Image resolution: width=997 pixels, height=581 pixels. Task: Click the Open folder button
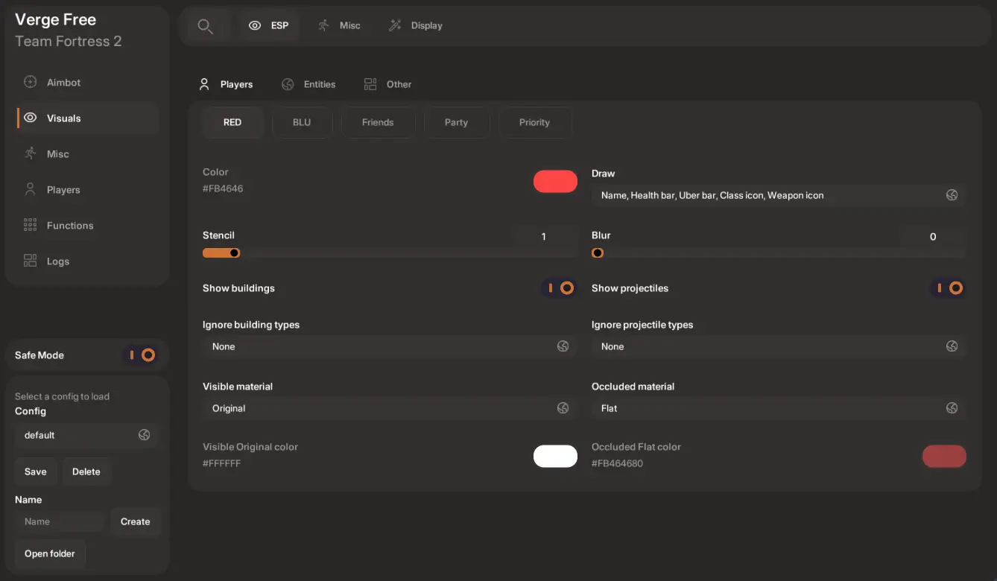[x=50, y=553]
